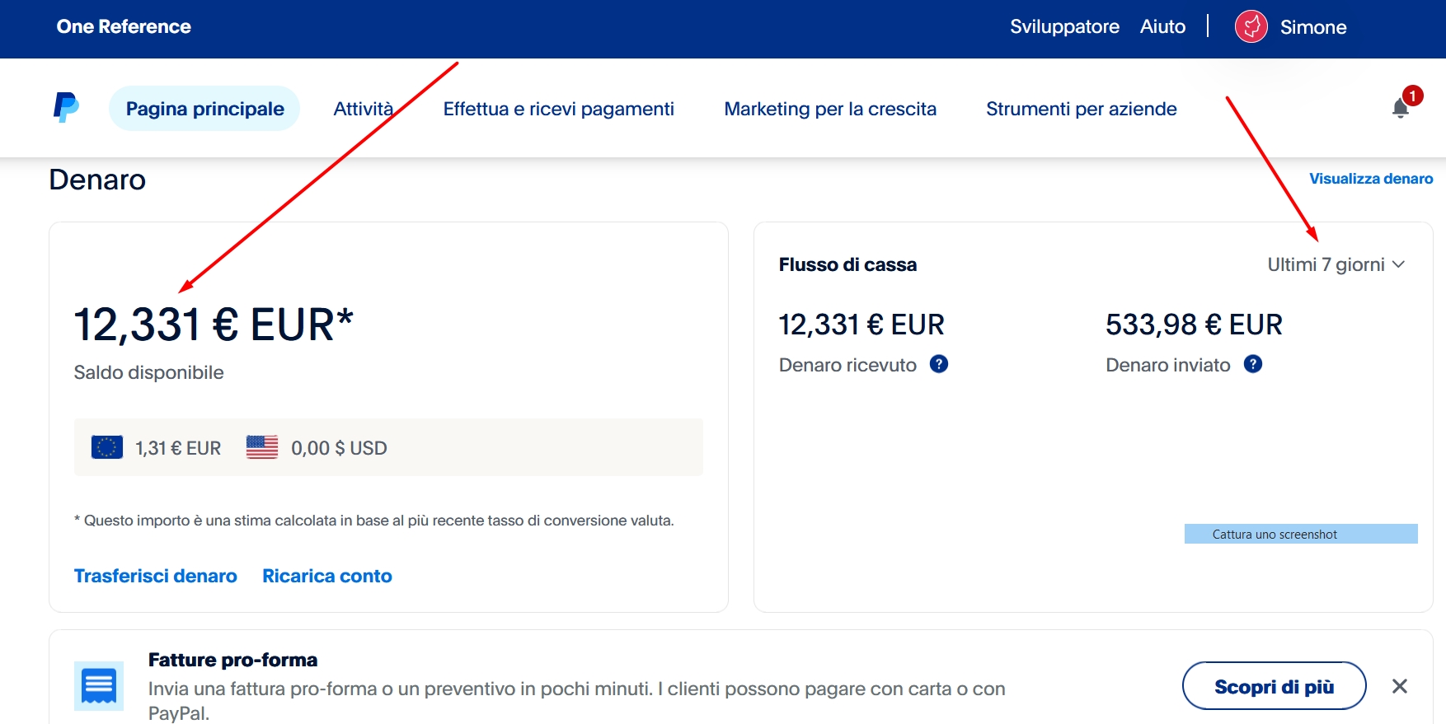Go to the Attività tab
The image size is (1446, 724).
click(x=363, y=109)
